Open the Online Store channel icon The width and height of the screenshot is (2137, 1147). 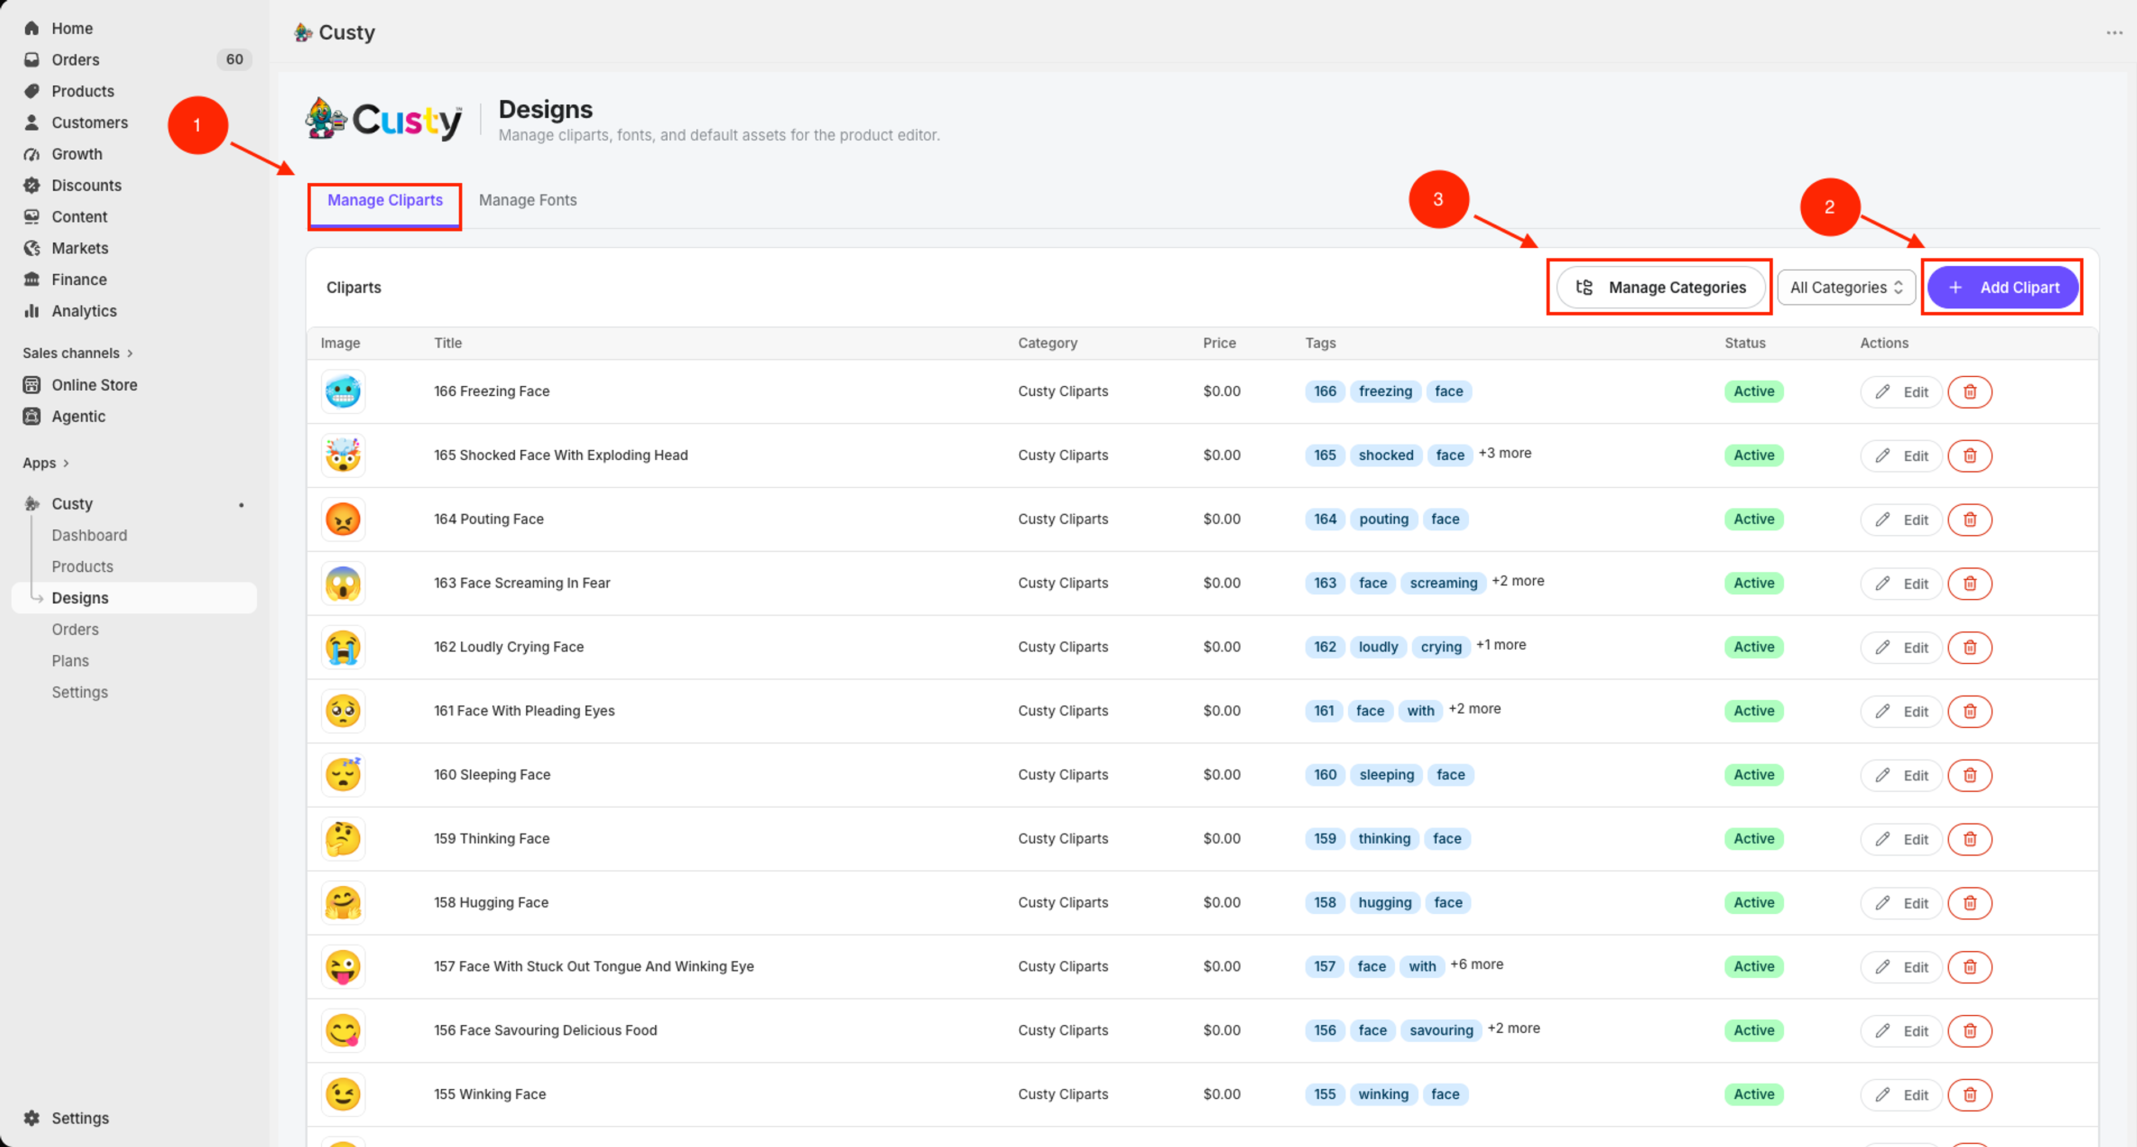pos(31,385)
